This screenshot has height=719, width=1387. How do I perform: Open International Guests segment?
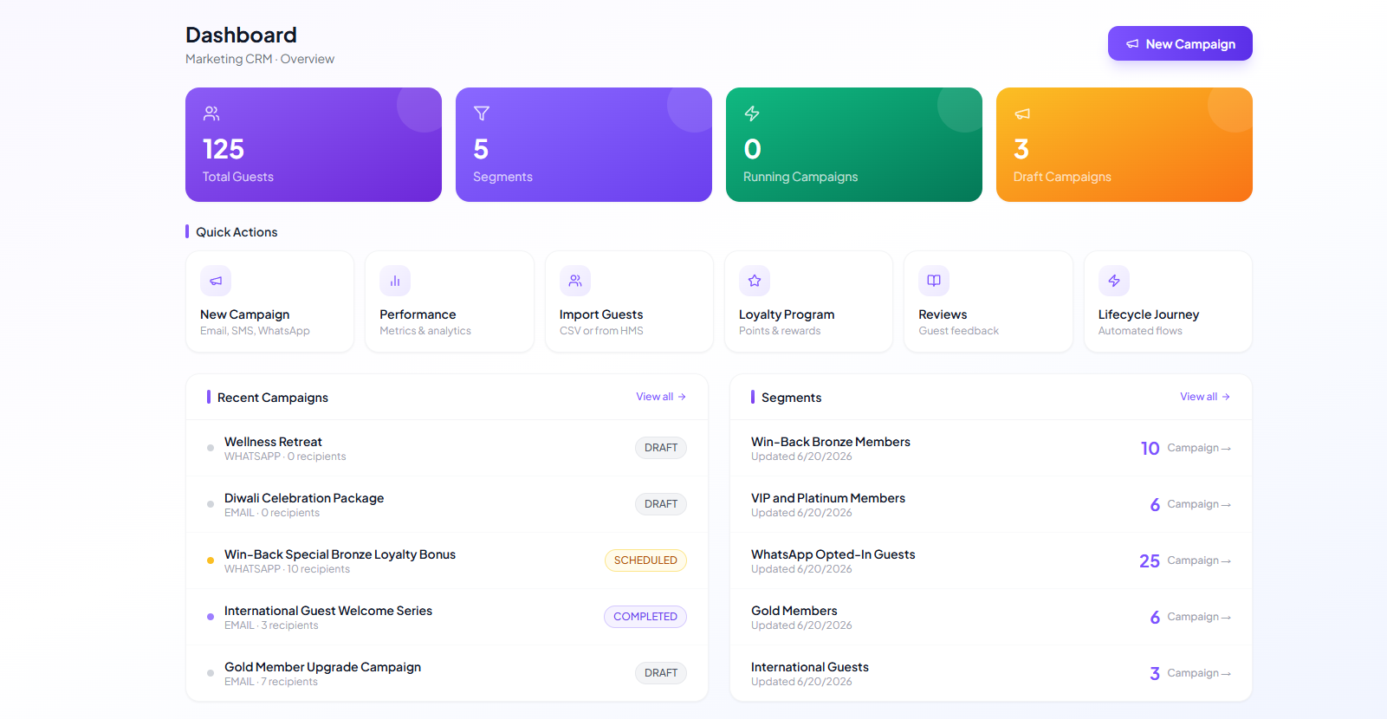click(991, 673)
